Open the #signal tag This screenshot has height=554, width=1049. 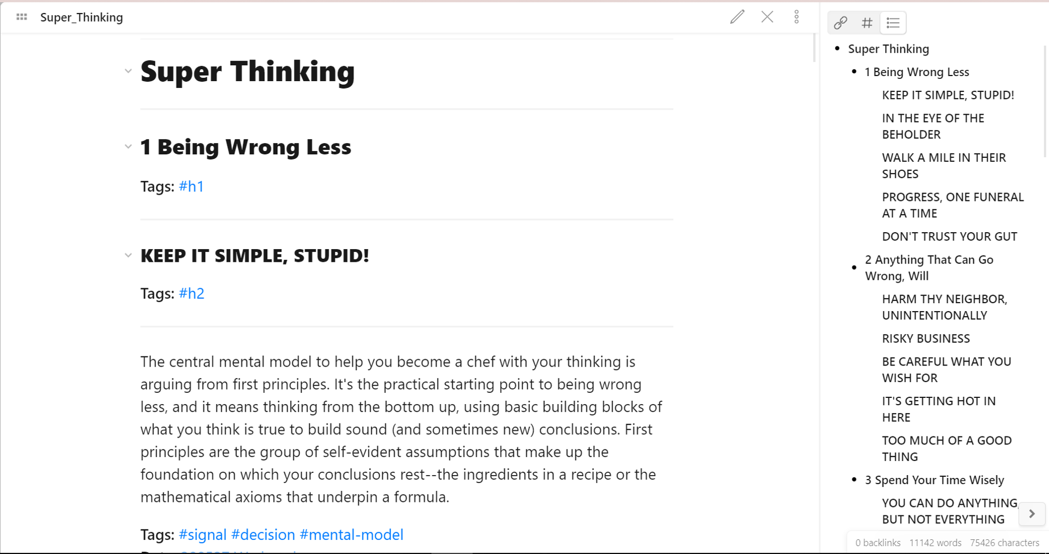[203, 535]
